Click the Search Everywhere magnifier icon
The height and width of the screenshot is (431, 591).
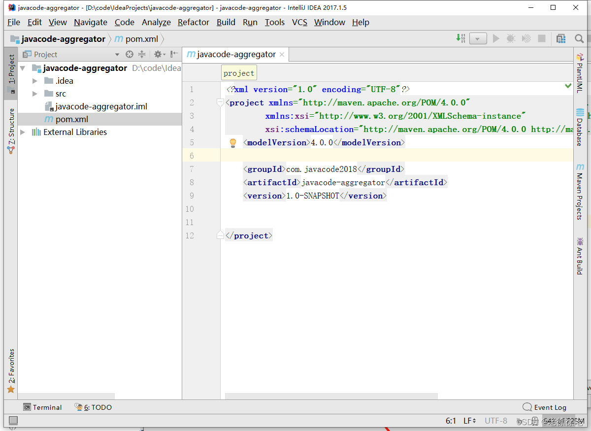pos(579,38)
